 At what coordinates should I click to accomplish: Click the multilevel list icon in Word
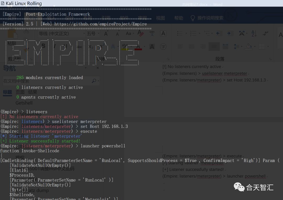207,33
